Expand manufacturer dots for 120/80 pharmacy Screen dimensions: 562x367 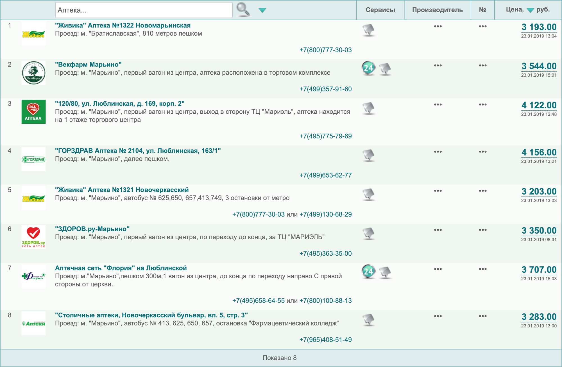point(438,104)
